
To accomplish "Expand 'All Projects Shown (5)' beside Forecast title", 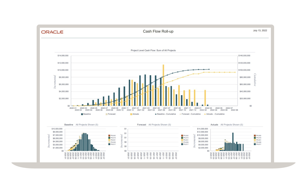I will click(160, 125).
